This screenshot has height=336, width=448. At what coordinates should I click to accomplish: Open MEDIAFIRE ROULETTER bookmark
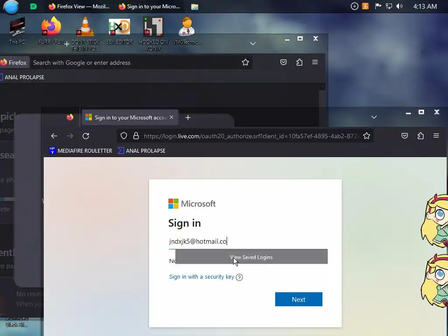[80, 150]
